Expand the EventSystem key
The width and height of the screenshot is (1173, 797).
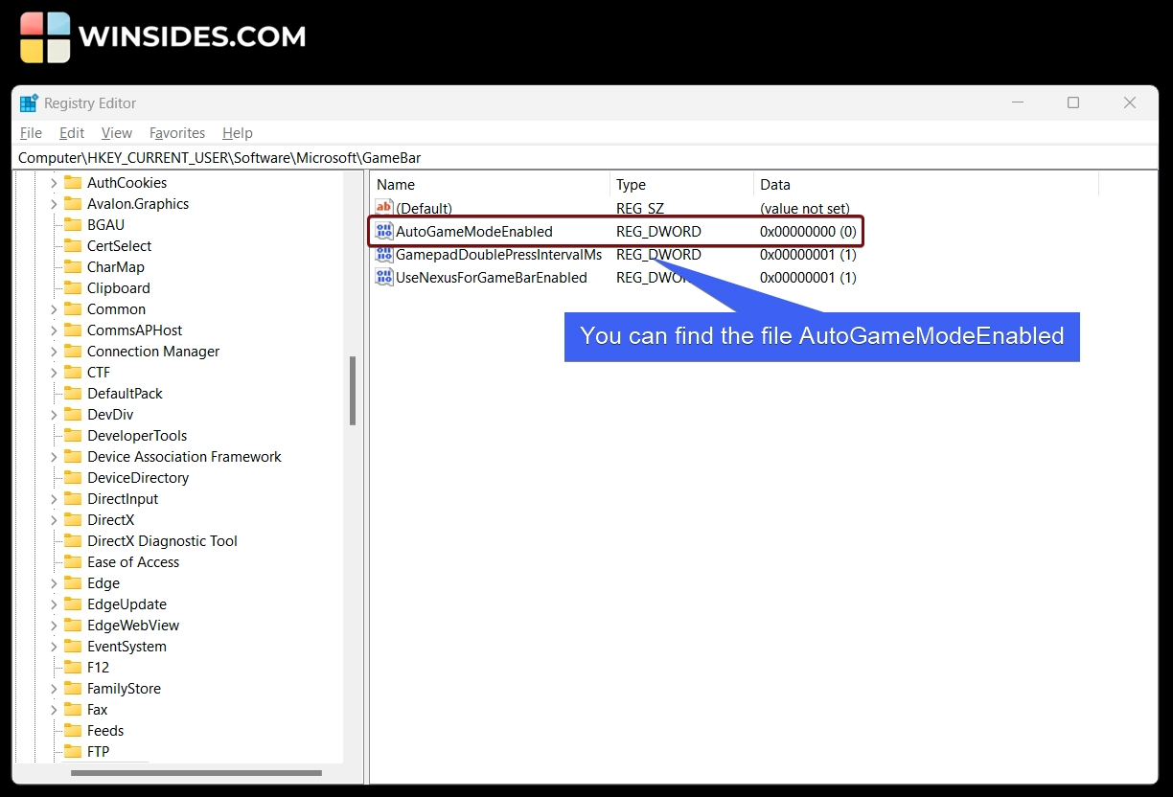point(54,647)
